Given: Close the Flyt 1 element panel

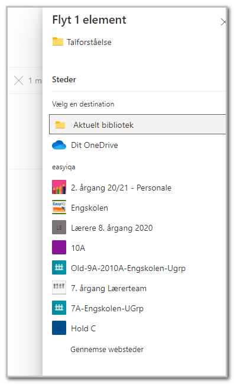Looking at the screenshot, I should pyautogui.click(x=223, y=22).
